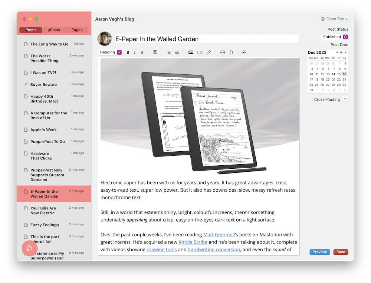Toggle strikethrough formatting
371x283 pixels.
[x=141, y=52]
